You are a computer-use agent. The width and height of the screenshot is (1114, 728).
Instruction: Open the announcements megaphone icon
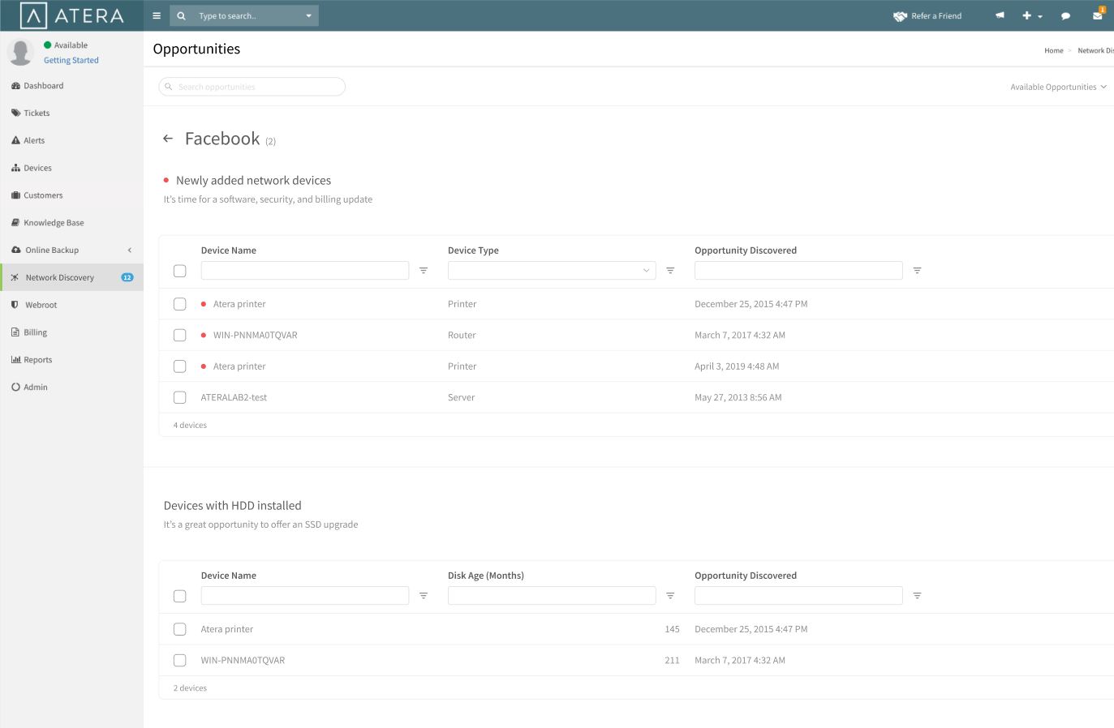click(x=1000, y=15)
